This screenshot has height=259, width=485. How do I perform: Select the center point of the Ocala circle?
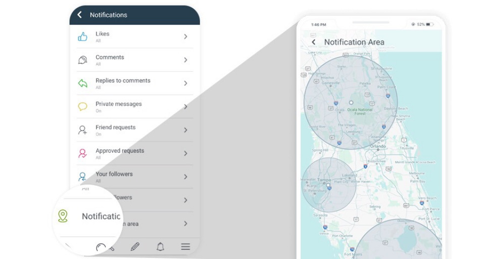(x=351, y=102)
